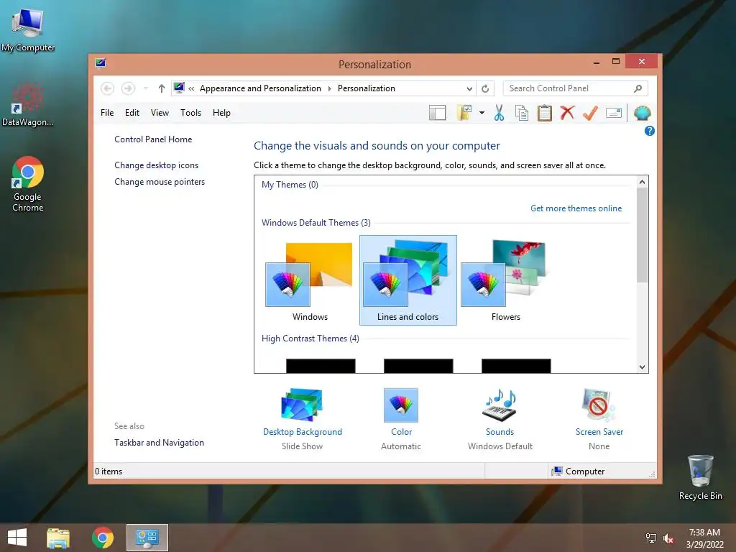
Task: Open the View menu
Action: pyautogui.click(x=160, y=113)
